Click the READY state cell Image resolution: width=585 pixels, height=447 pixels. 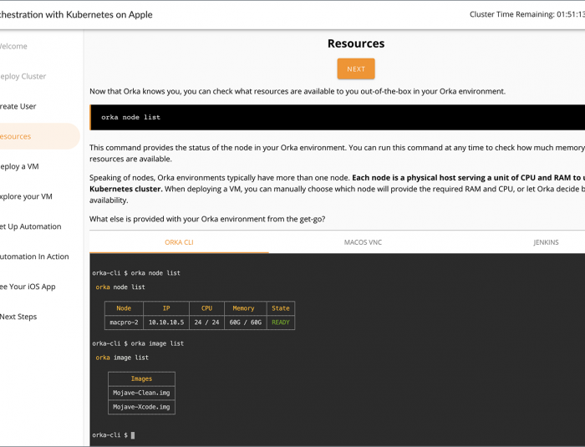point(281,323)
